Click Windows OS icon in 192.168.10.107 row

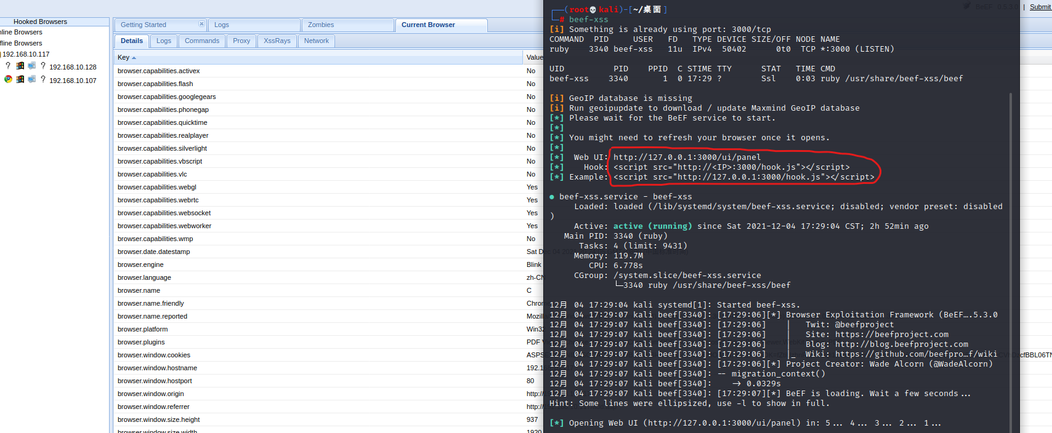[20, 79]
